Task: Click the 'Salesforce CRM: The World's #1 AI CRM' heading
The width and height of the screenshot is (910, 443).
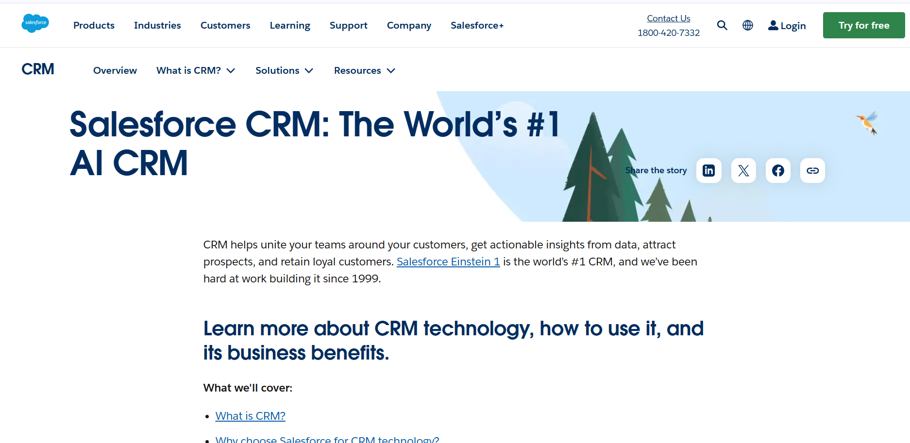Action: [315, 144]
